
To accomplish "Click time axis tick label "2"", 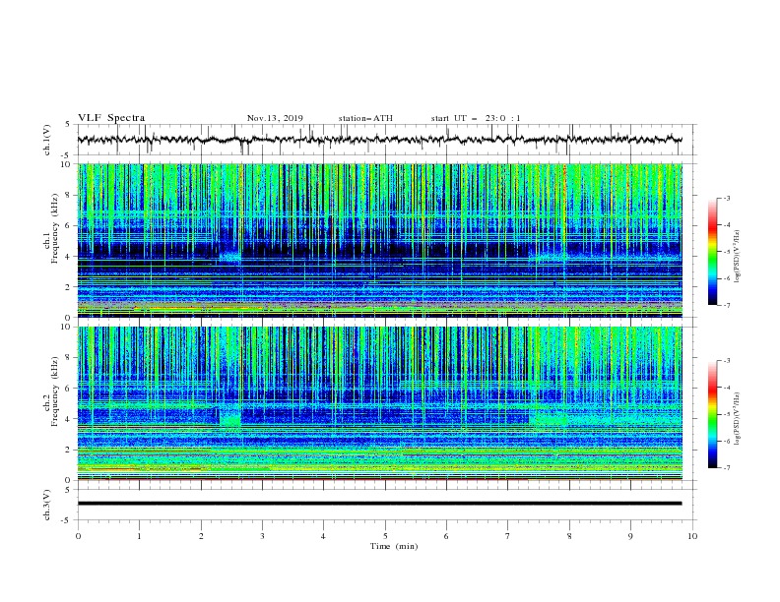I will (x=201, y=536).
